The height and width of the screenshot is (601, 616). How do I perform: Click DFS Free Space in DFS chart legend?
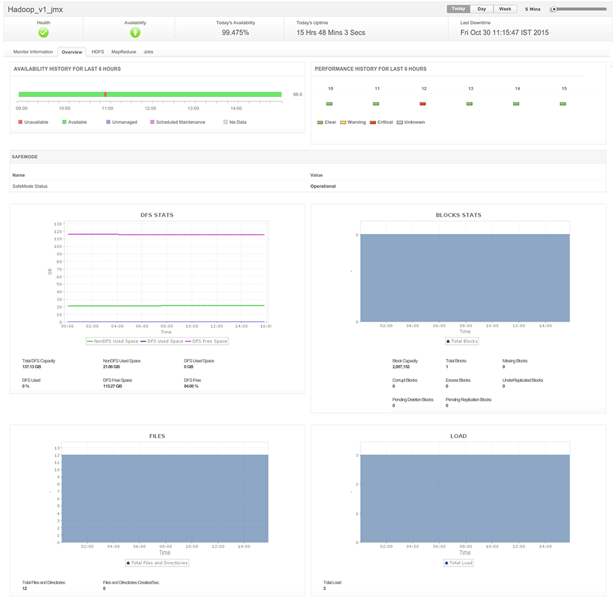pos(206,341)
